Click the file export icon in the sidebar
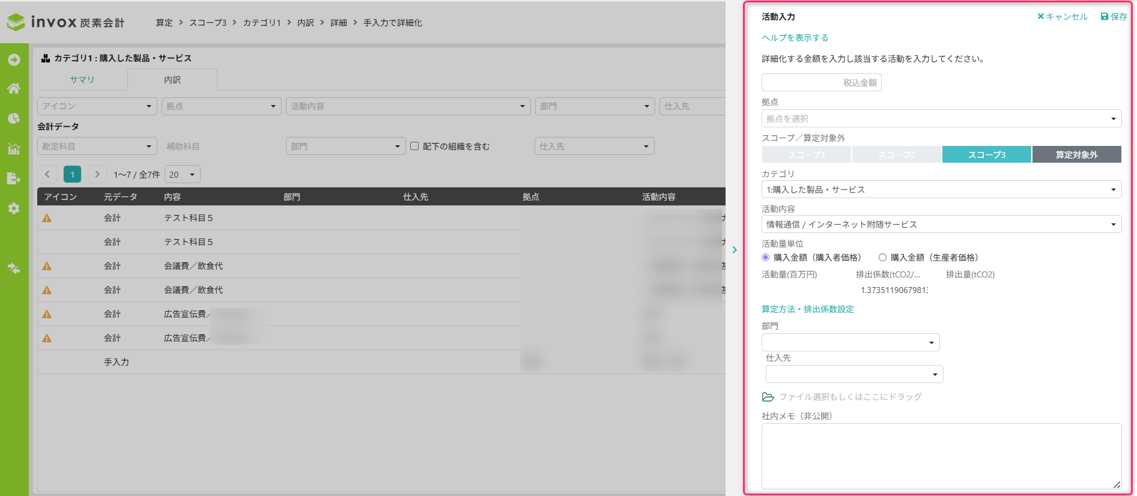 pos(14,178)
